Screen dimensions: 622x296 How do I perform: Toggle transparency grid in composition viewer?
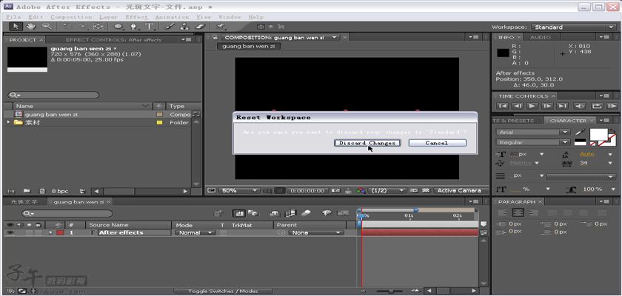(426, 191)
